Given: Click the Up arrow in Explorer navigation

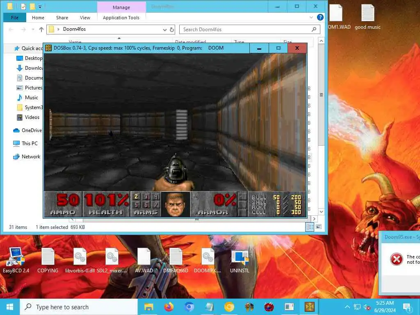Looking at the screenshot, I should 41,30.
